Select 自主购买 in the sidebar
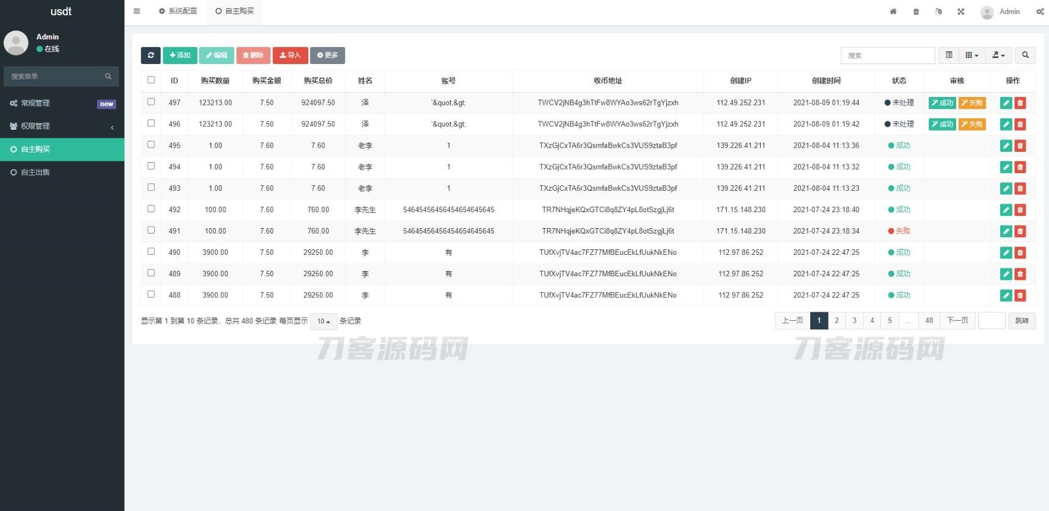The height and width of the screenshot is (511, 1049). coord(62,149)
